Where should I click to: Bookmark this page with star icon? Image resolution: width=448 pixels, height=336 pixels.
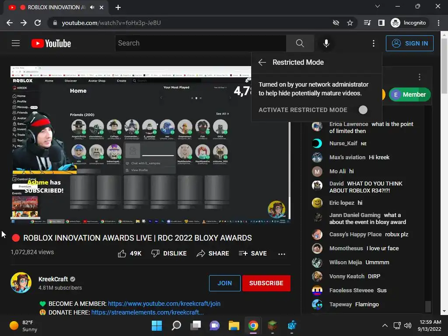pyautogui.click(x=350, y=23)
